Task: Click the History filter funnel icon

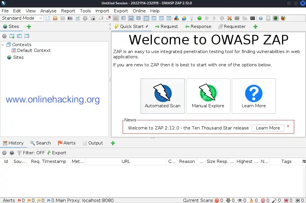Action: [19, 153]
